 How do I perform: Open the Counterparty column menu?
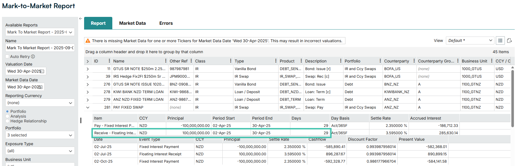pyautogui.click(x=414, y=61)
